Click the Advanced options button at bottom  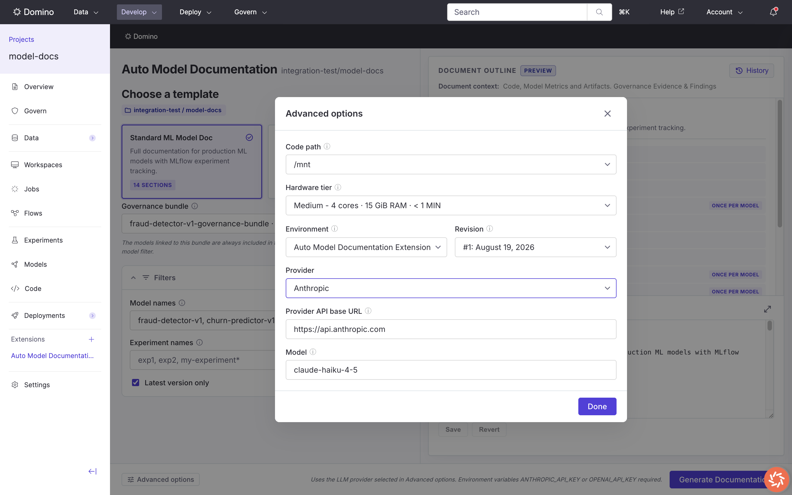(160, 479)
